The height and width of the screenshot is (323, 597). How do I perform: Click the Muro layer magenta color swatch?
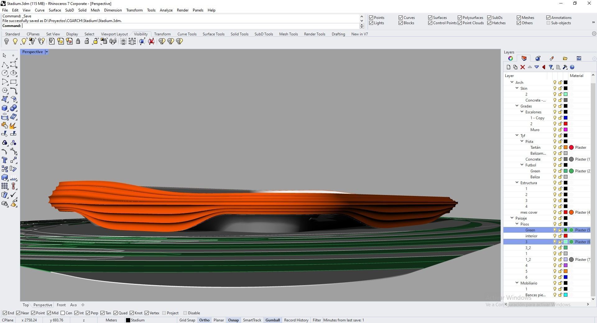(566, 130)
